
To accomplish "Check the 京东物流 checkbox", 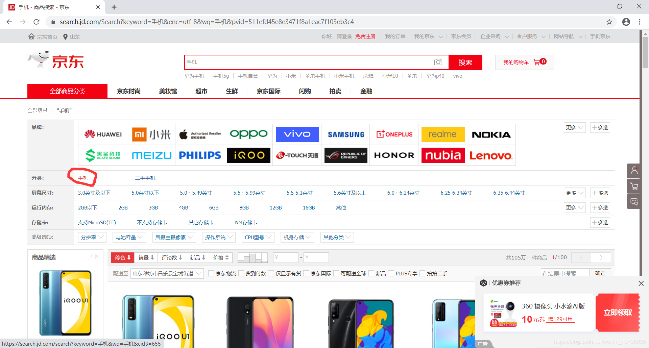I will (211, 273).
